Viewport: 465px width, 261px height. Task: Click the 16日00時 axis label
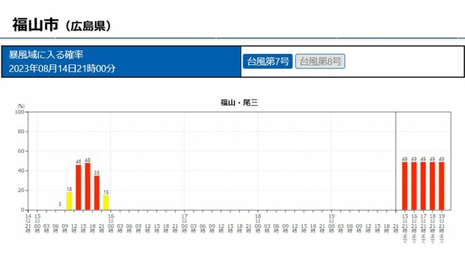pyautogui.click(x=111, y=223)
